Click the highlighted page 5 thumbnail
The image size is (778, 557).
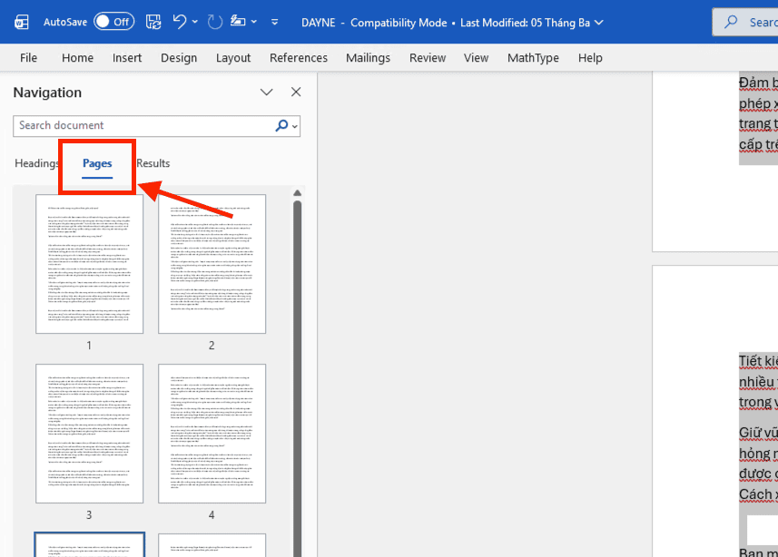89,544
